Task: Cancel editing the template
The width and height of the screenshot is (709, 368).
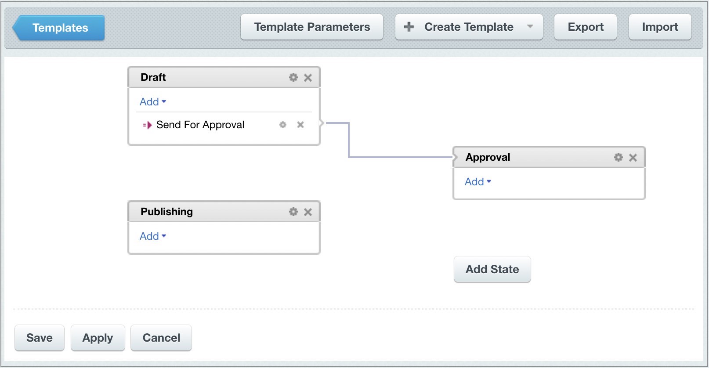Action: click(x=161, y=338)
